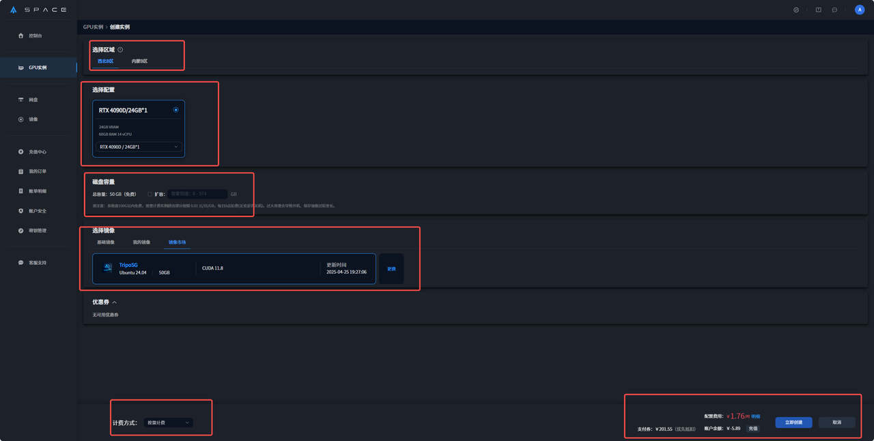Click the SPACE logo in the header

coord(38,10)
